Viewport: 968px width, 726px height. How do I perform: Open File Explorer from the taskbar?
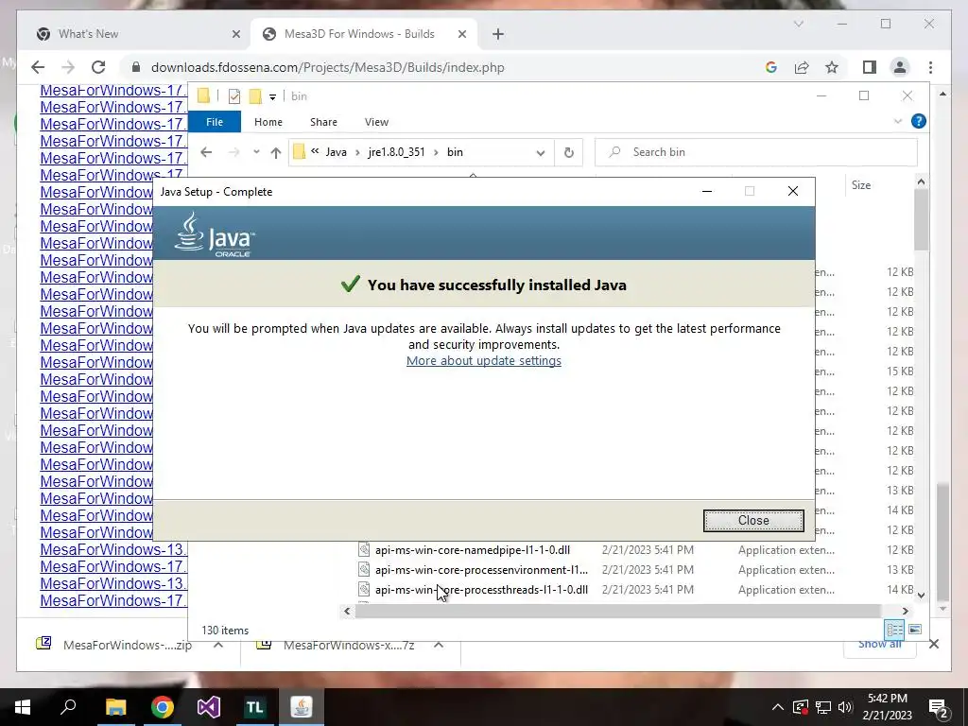tap(115, 707)
